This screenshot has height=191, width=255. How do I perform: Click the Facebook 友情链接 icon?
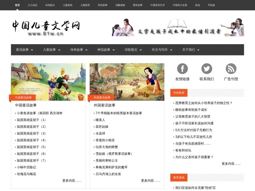[182, 69]
